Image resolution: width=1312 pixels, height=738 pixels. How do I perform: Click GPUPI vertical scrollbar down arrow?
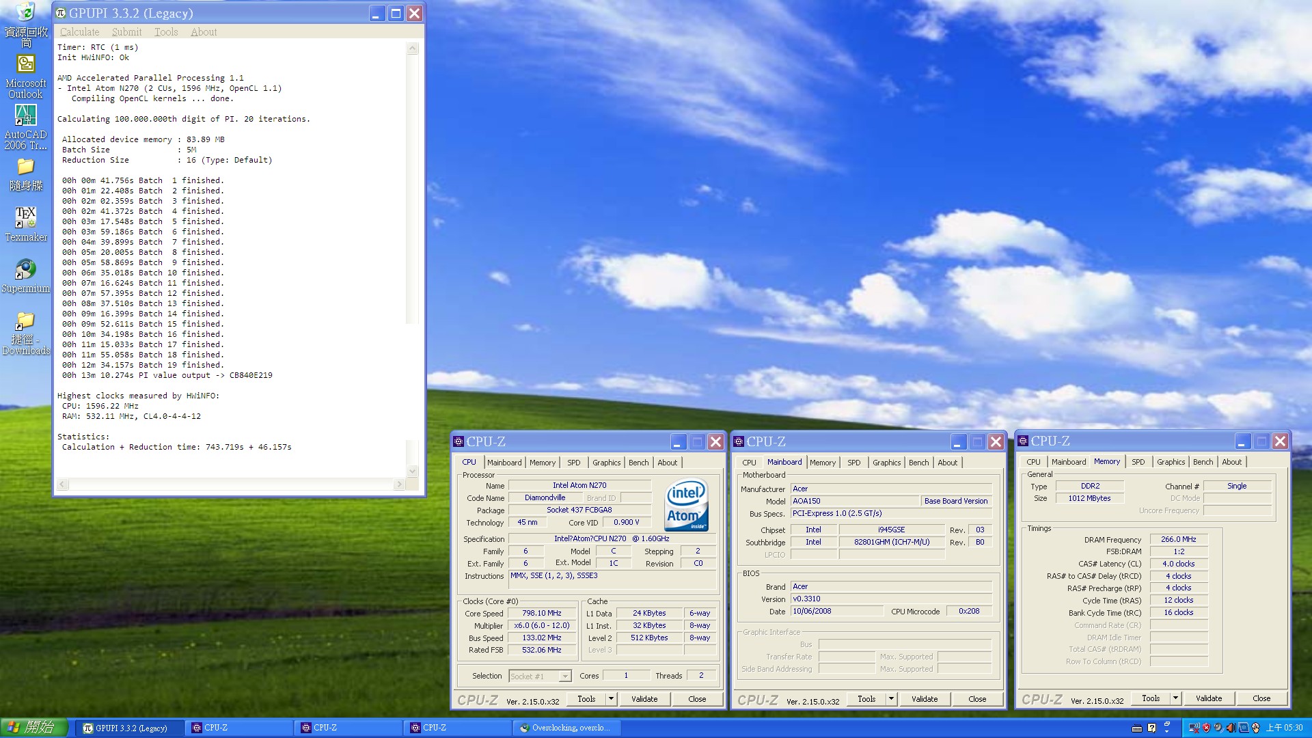pyautogui.click(x=412, y=471)
